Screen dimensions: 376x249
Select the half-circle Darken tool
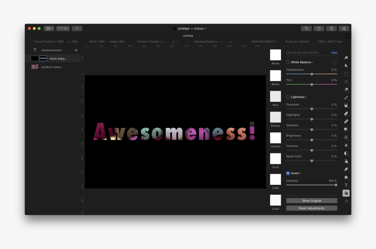346,153
